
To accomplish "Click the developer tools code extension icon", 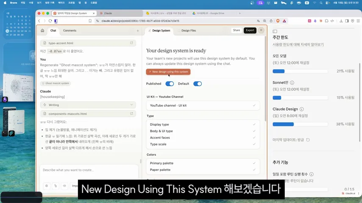I will [x=332, y=21].
